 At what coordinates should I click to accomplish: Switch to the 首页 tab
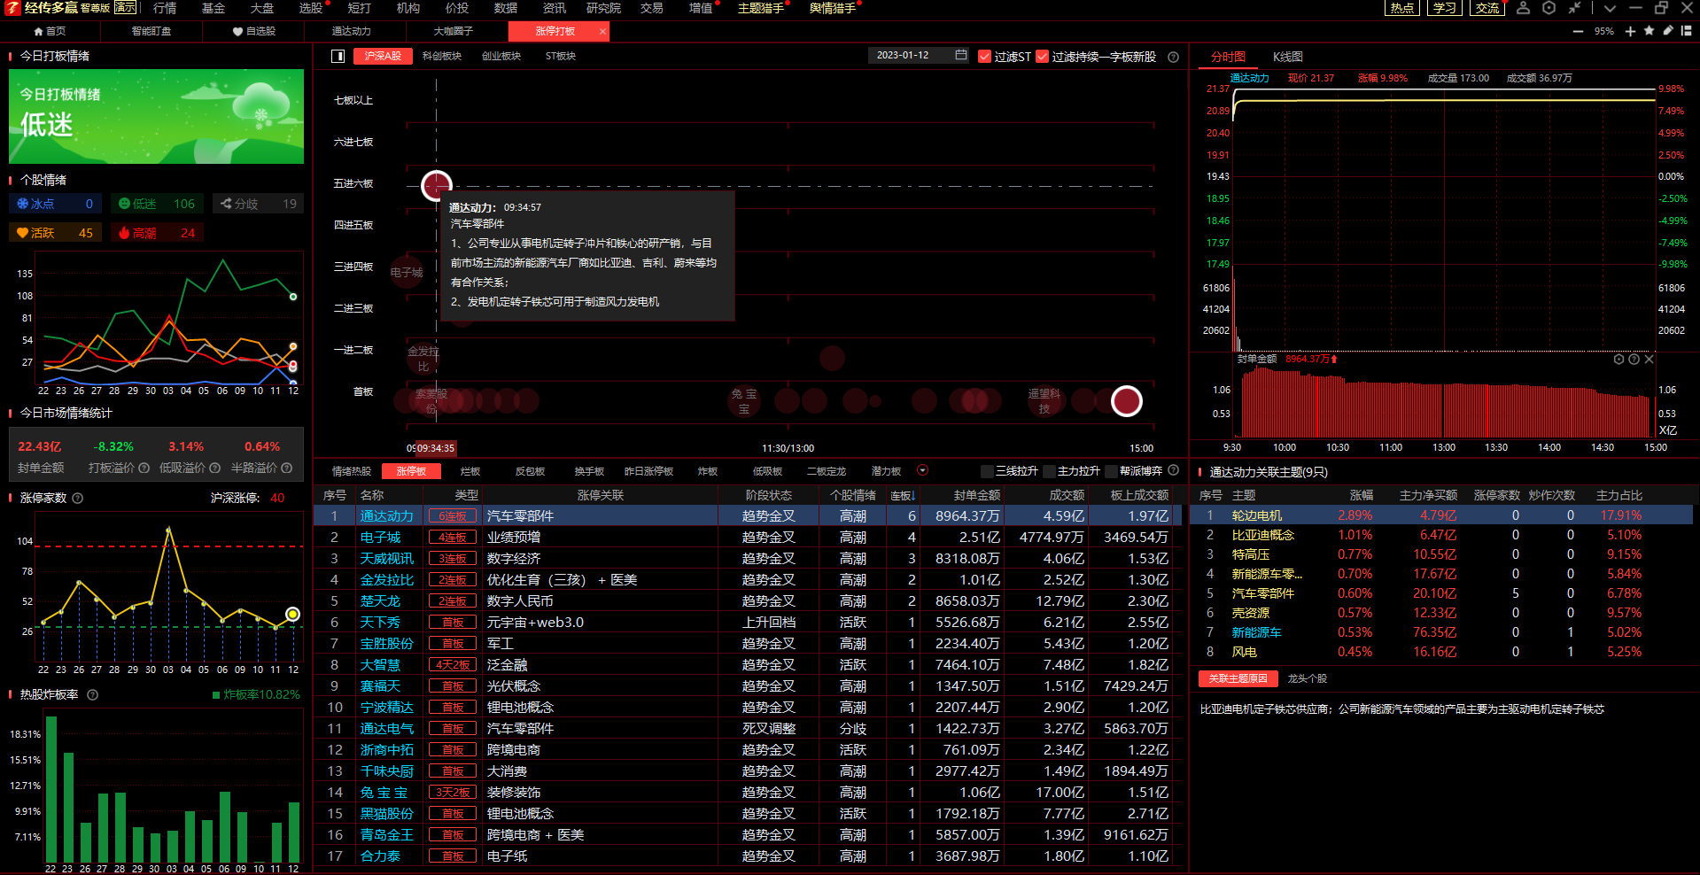(x=50, y=31)
